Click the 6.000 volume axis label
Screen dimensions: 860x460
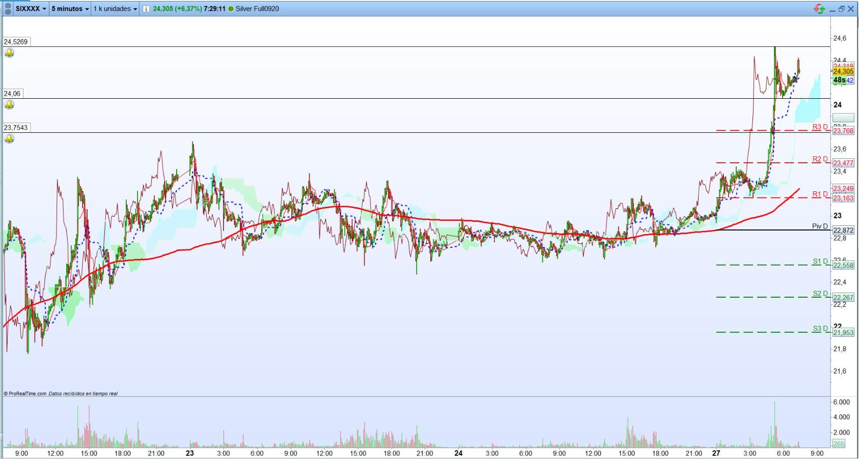841,402
